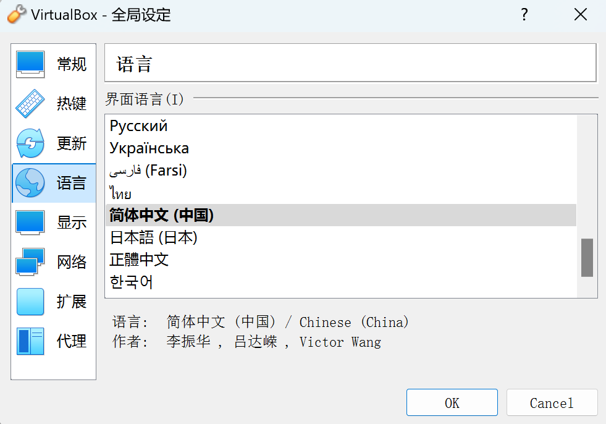Select Українська language entry
This screenshot has height=424, width=606.
(341, 148)
